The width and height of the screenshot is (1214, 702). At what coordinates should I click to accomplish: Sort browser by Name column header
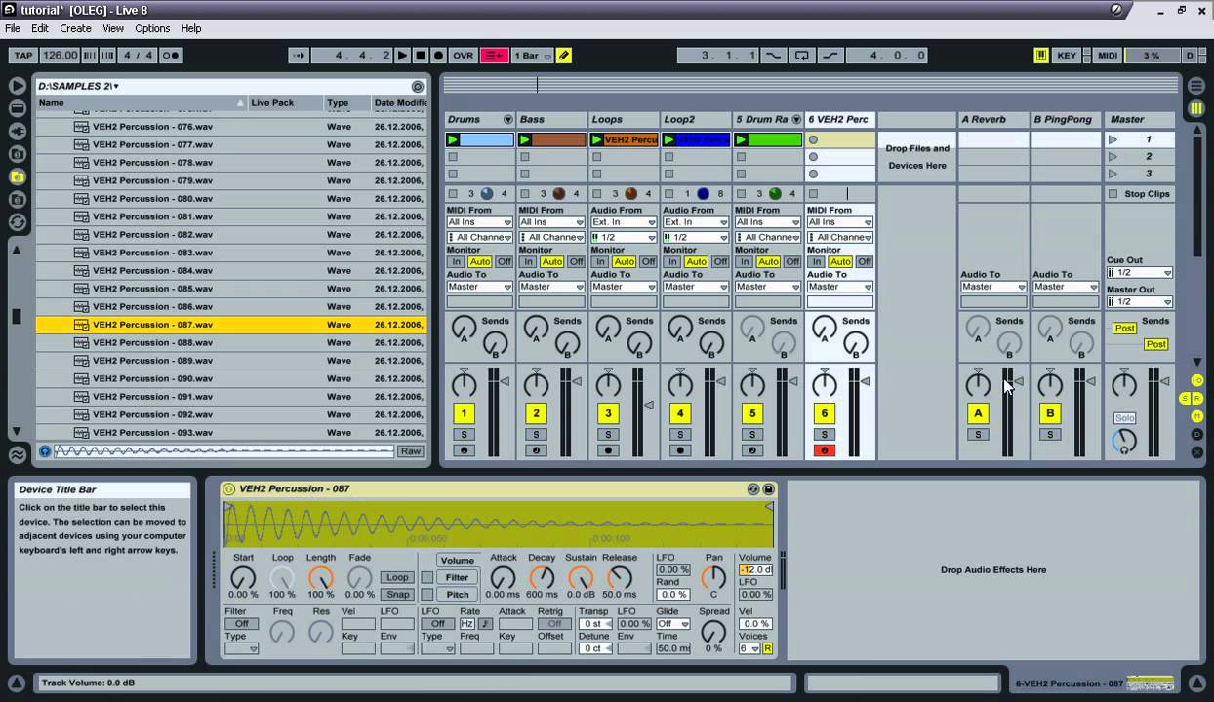point(142,102)
